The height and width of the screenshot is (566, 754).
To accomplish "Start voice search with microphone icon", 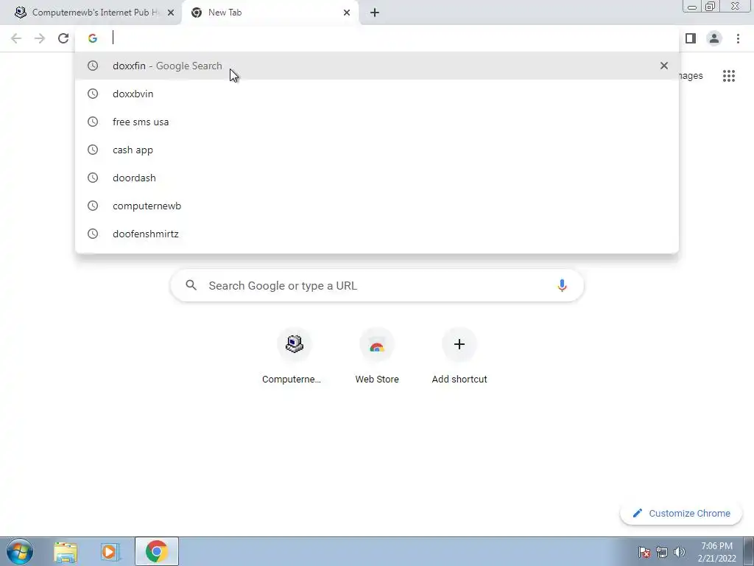I will [562, 285].
